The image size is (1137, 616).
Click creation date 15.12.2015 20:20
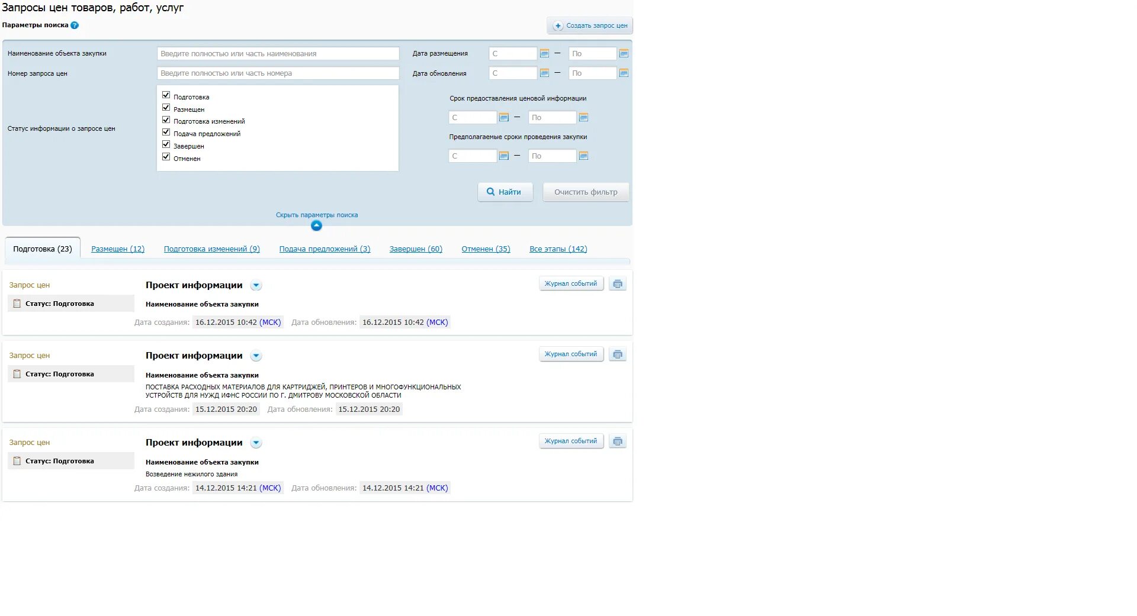pyautogui.click(x=226, y=409)
